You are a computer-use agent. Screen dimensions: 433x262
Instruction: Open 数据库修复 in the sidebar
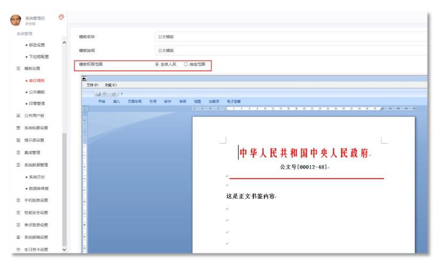click(x=39, y=189)
